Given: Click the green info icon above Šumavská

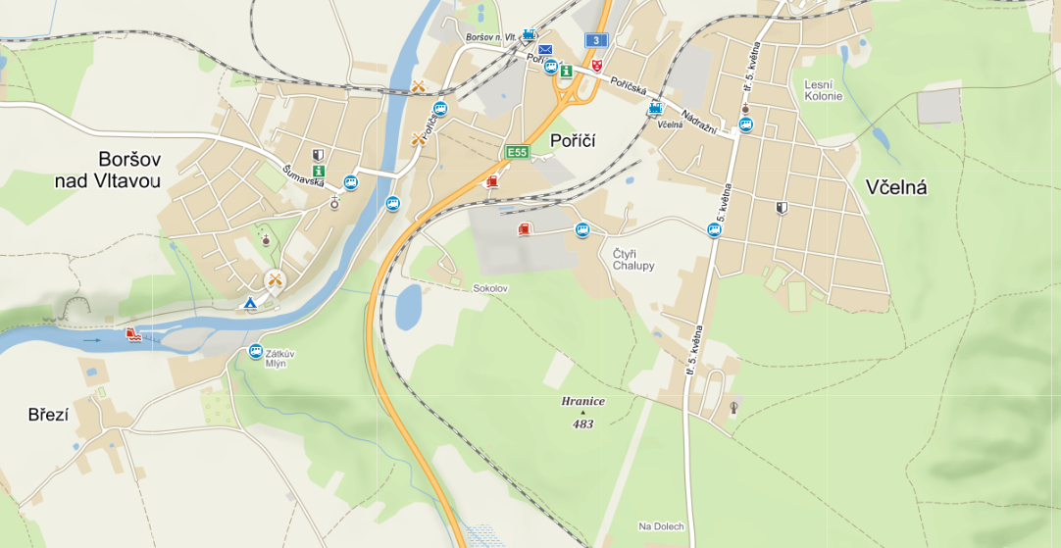Looking at the screenshot, I should [x=318, y=172].
